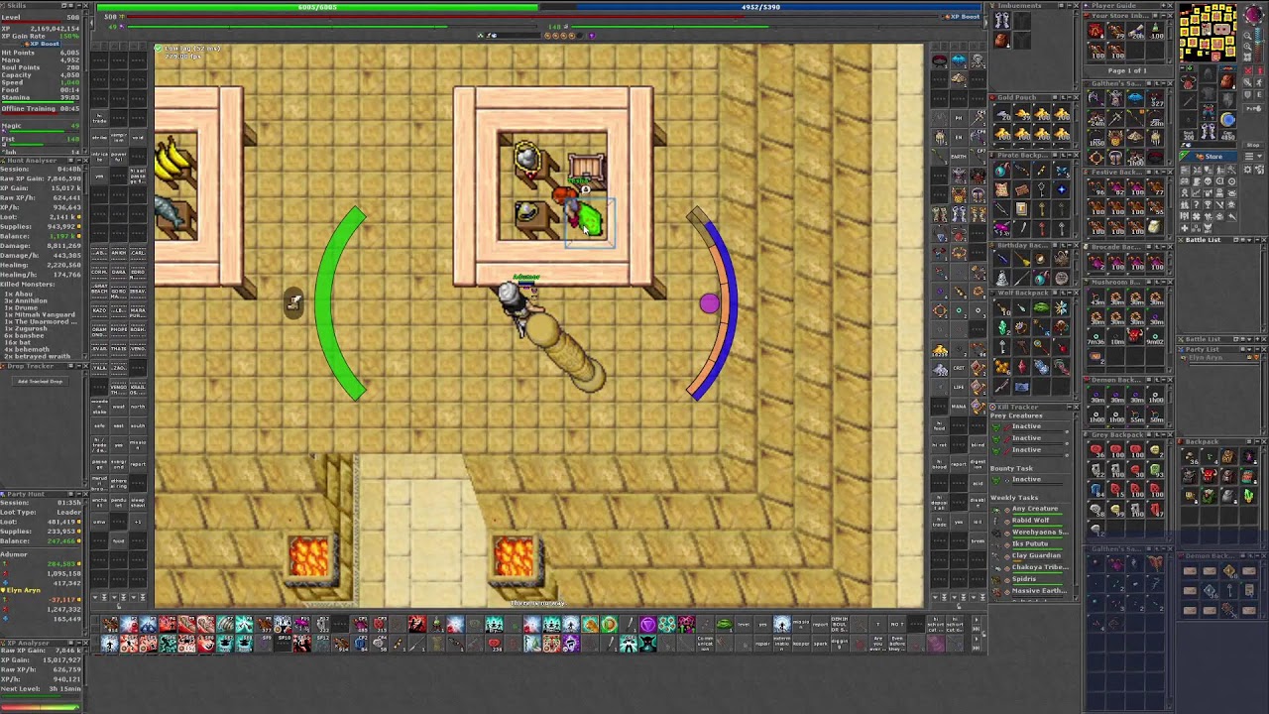Minimize the Grey Backpack panel

point(1163,434)
